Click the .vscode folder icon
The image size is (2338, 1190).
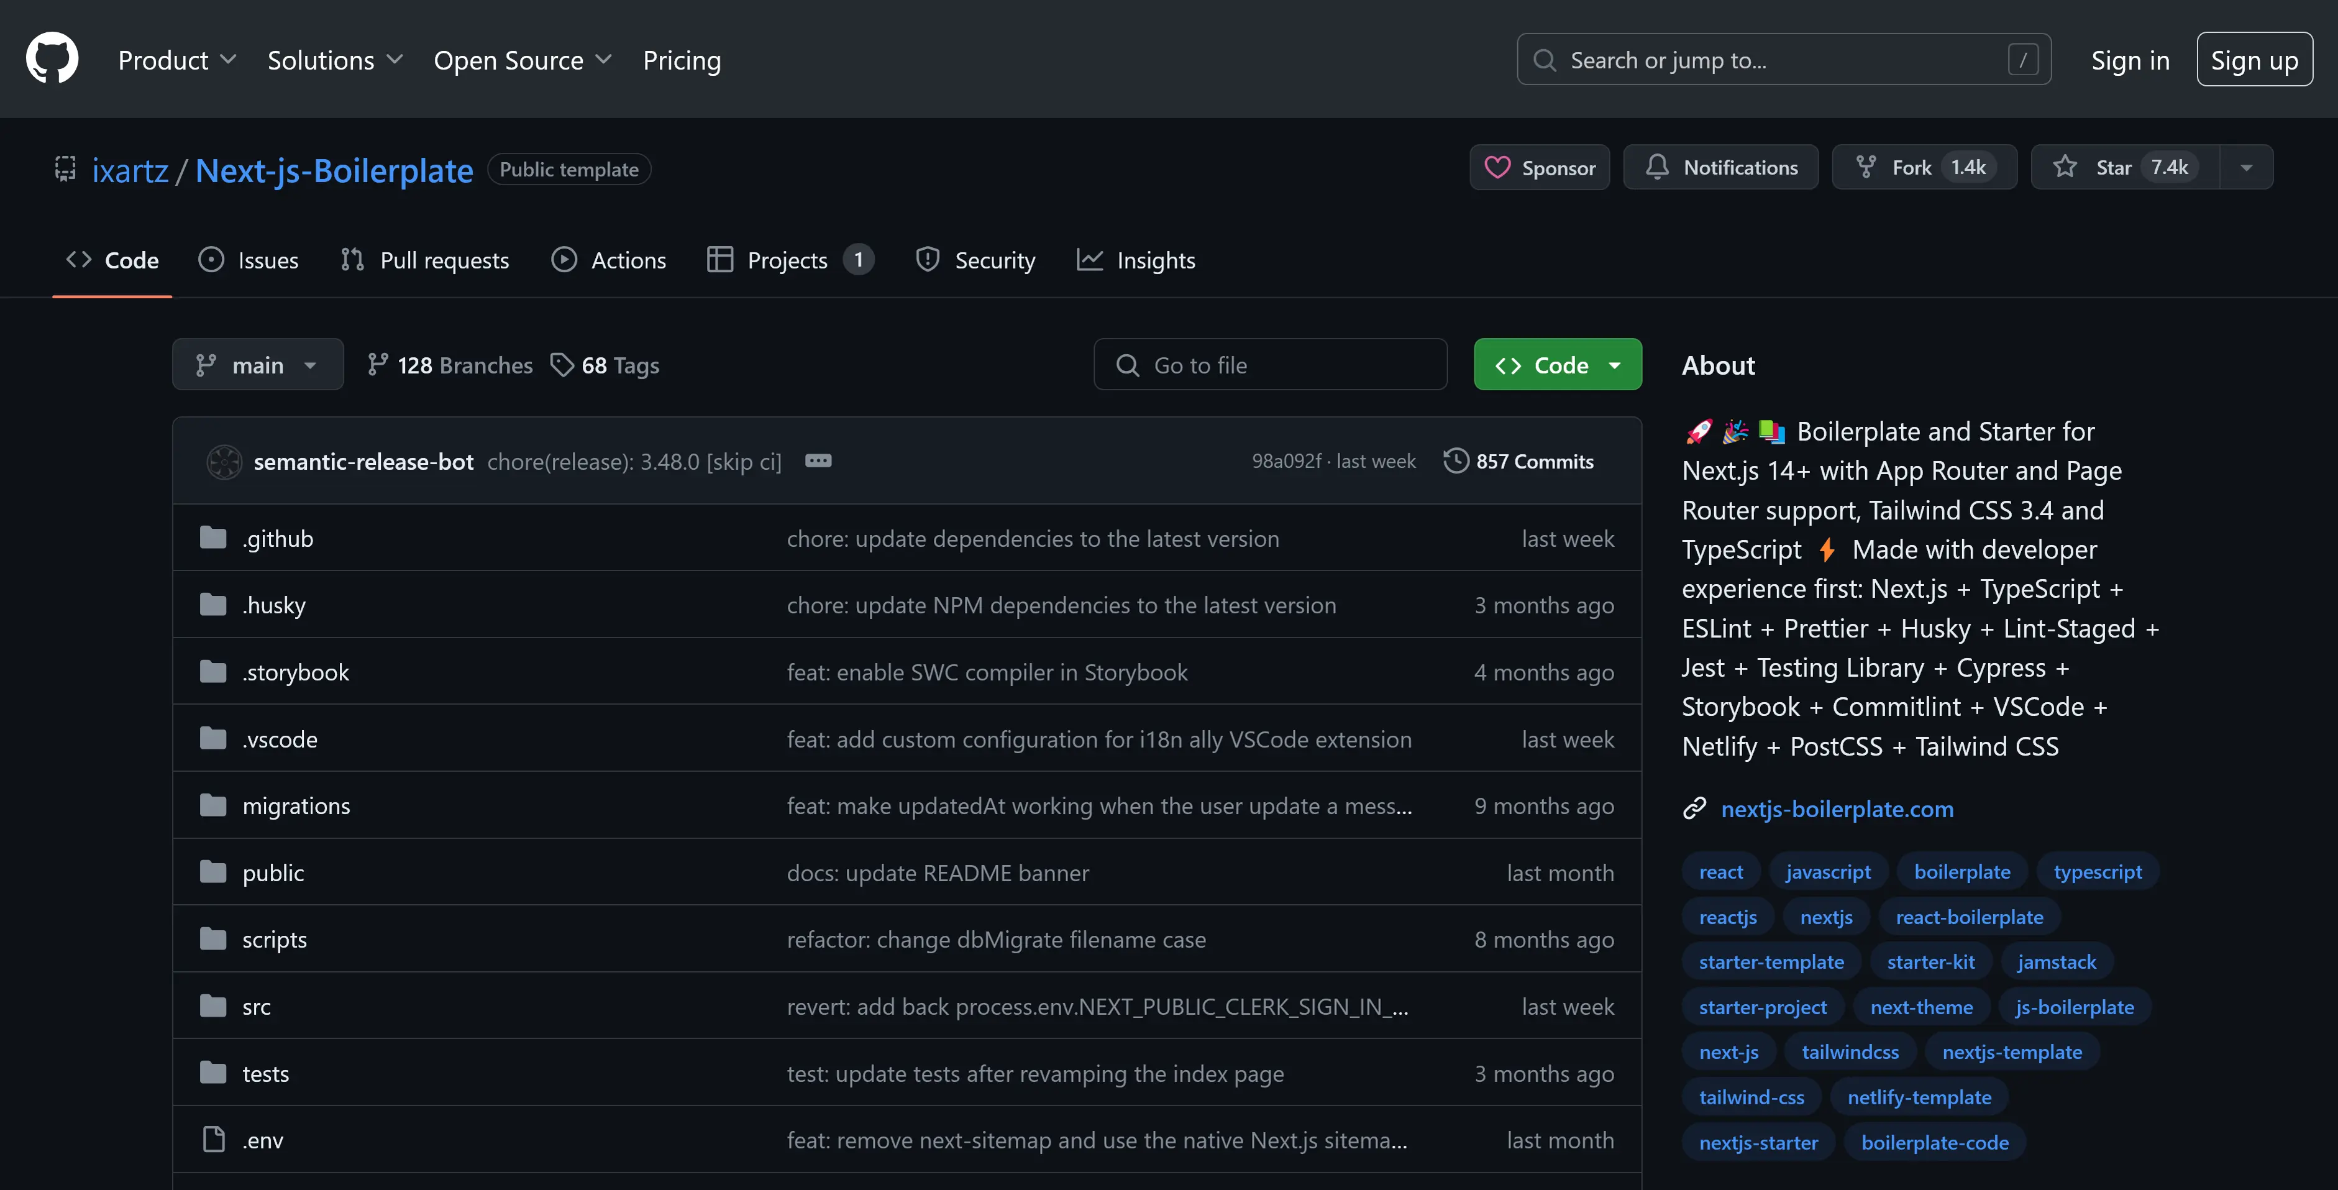click(x=213, y=739)
